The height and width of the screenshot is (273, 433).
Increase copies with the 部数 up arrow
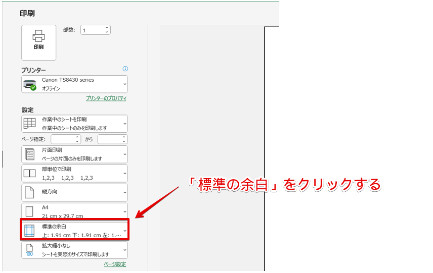click(107, 28)
